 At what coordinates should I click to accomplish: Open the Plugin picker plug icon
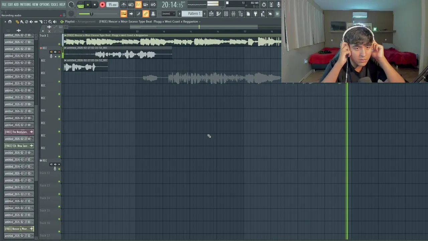(x=255, y=14)
